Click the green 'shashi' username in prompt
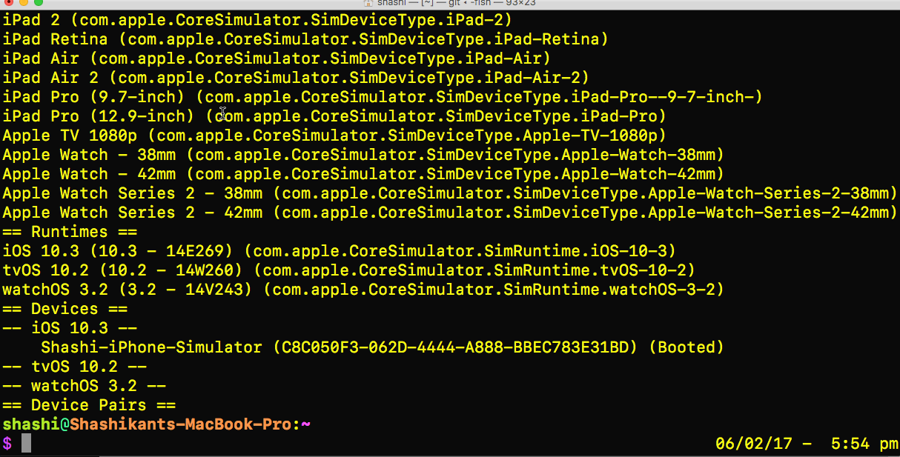900x457 pixels. 31,424
